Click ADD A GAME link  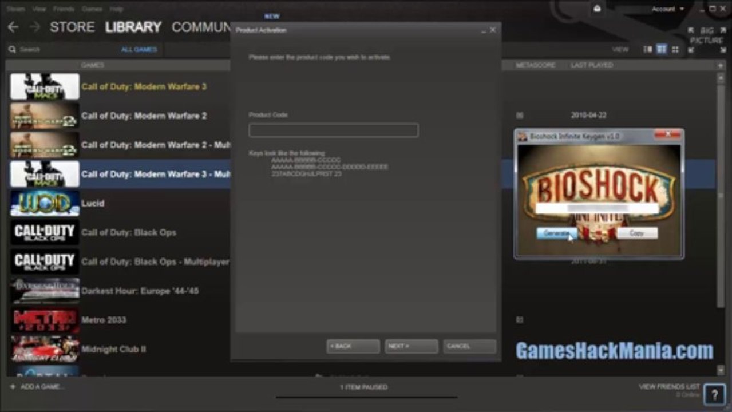(x=42, y=387)
